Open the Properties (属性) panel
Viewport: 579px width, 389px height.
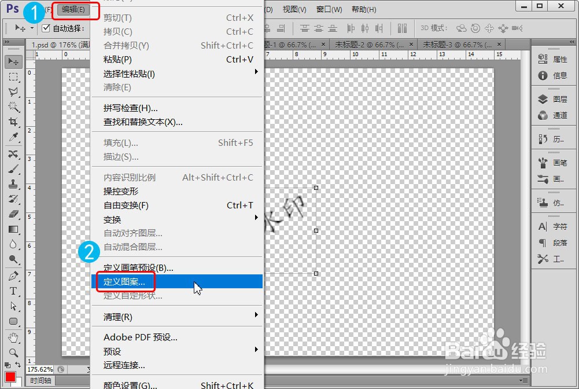(x=553, y=59)
